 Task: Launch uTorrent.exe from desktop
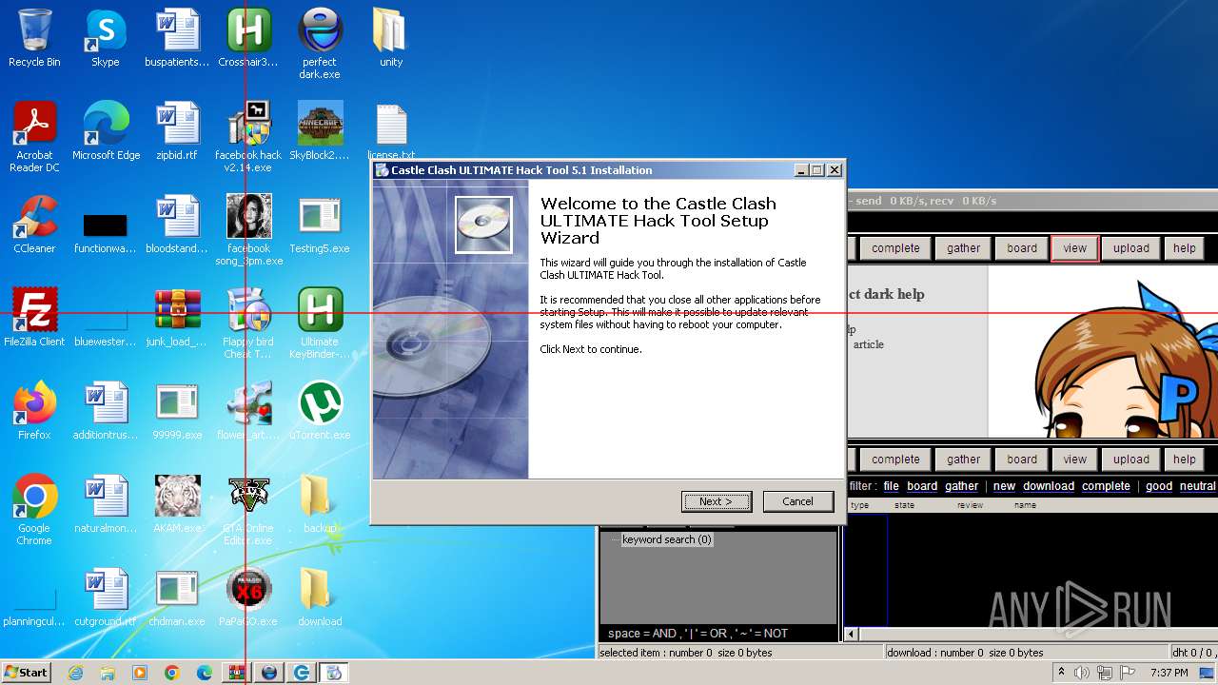click(320, 411)
